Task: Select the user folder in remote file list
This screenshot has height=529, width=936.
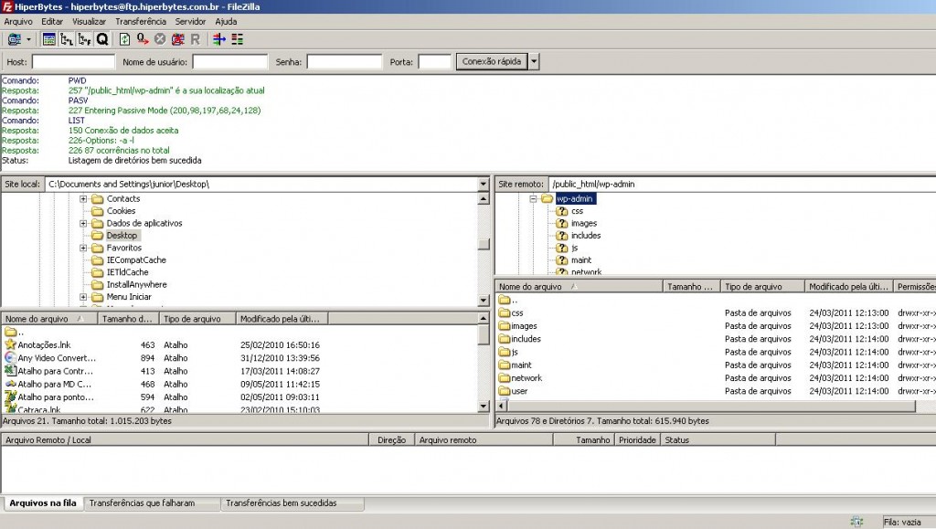Action: [519, 391]
